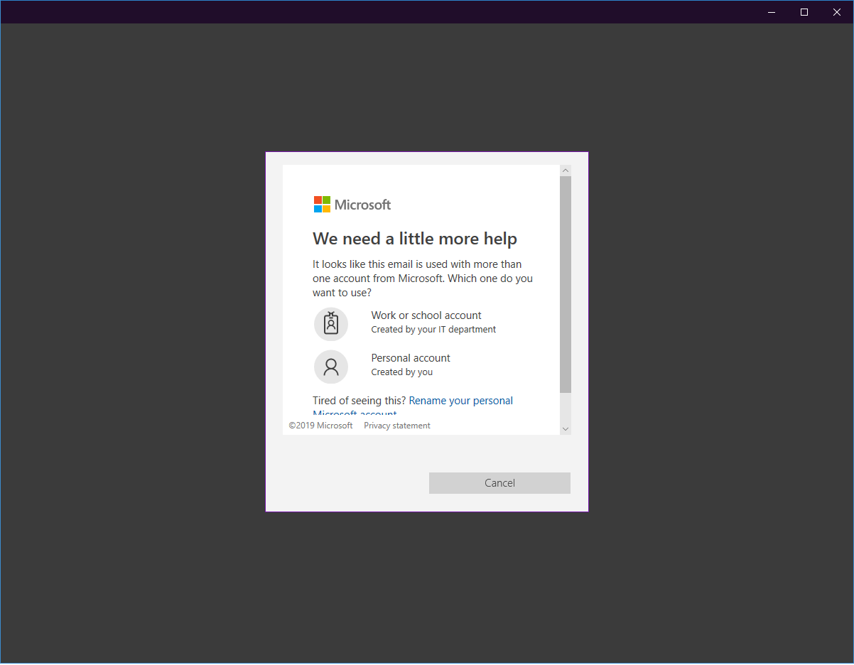The height and width of the screenshot is (665, 854).
Task: Click the "Created by your IT department" text
Action: [433, 330]
